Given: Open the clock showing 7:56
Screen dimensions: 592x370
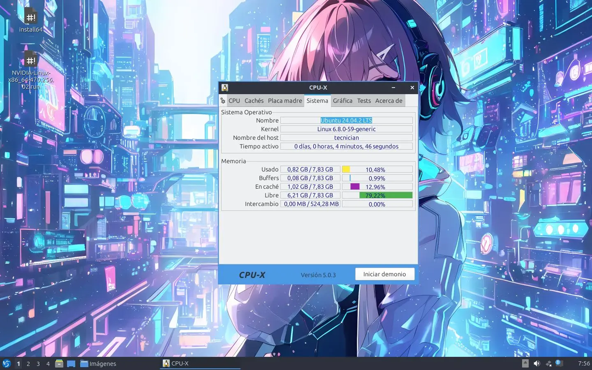Looking at the screenshot, I should click(584, 363).
